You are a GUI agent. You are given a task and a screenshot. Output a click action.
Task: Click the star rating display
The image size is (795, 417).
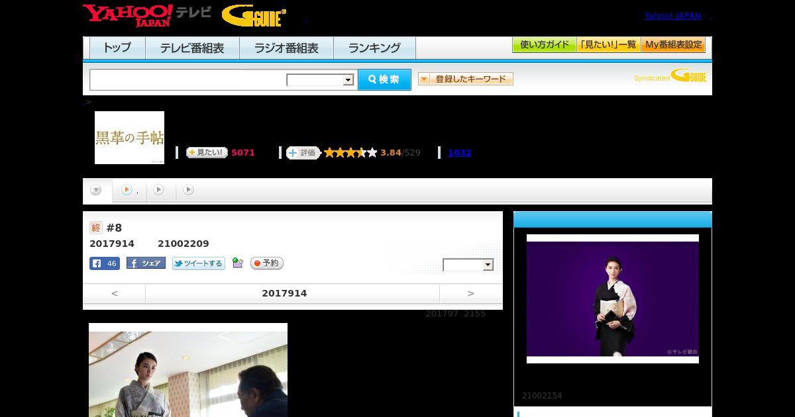click(350, 152)
